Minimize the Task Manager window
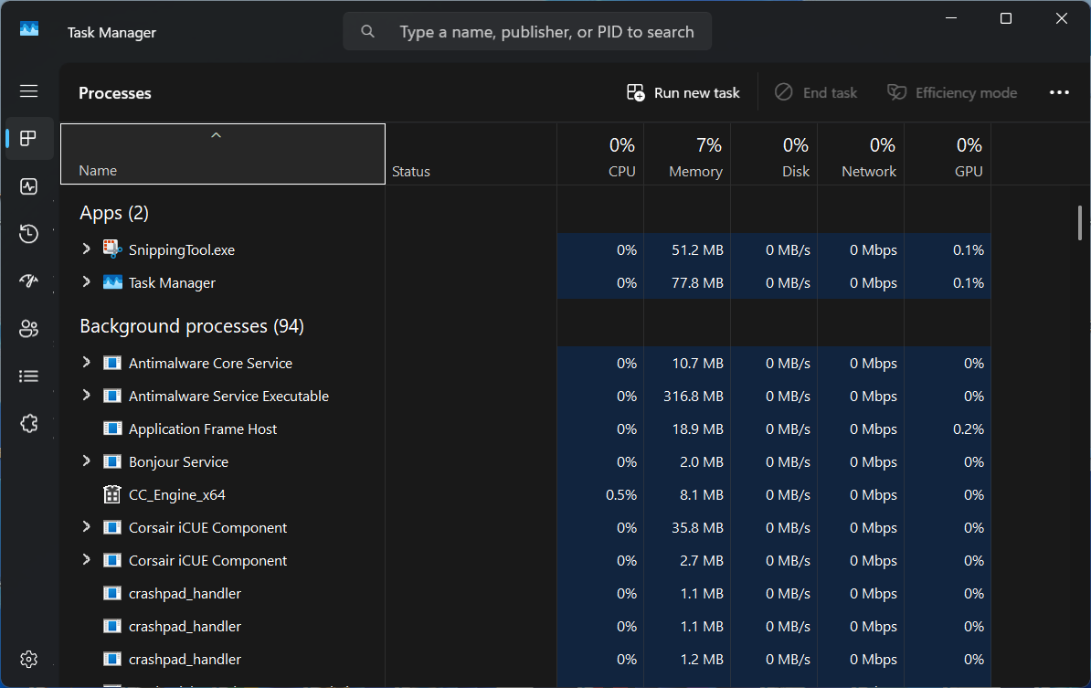Viewport: 1091px width, 688px height. pos(951,18)
